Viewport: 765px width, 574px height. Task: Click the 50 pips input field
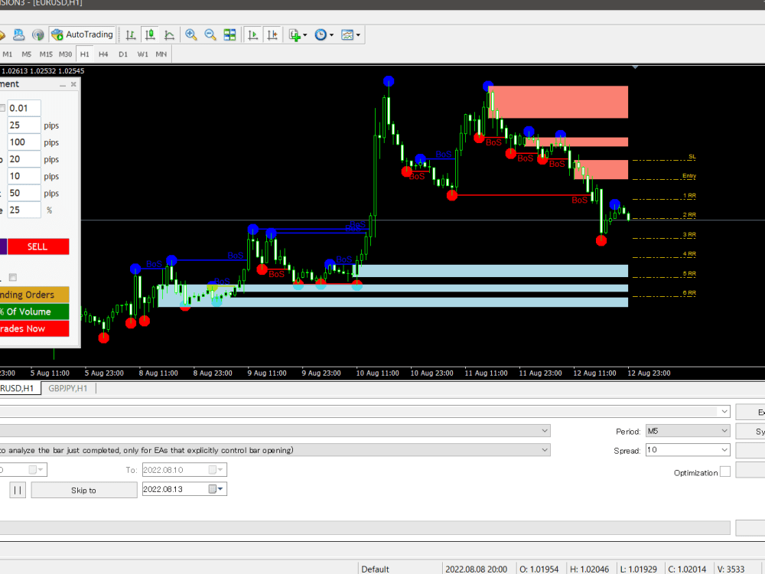(x=24, y=193)
